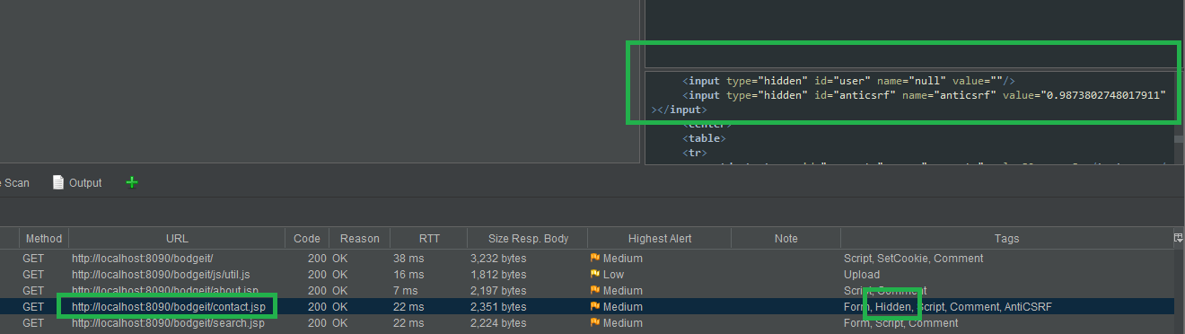
Task: Open the table column chooser icon
Action: [x=1178, y=238]
